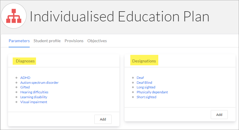Click the Designations panel heading
The width and height of the screenshot is (239, 130).
click(144, 61)
